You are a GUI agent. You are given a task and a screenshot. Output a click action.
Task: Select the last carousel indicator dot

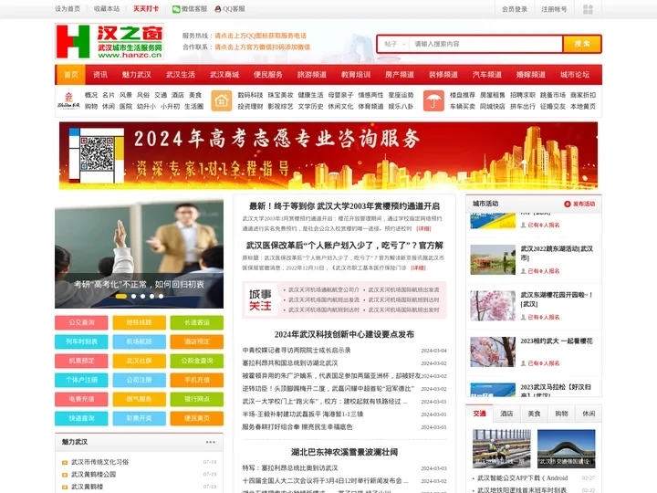162,297
